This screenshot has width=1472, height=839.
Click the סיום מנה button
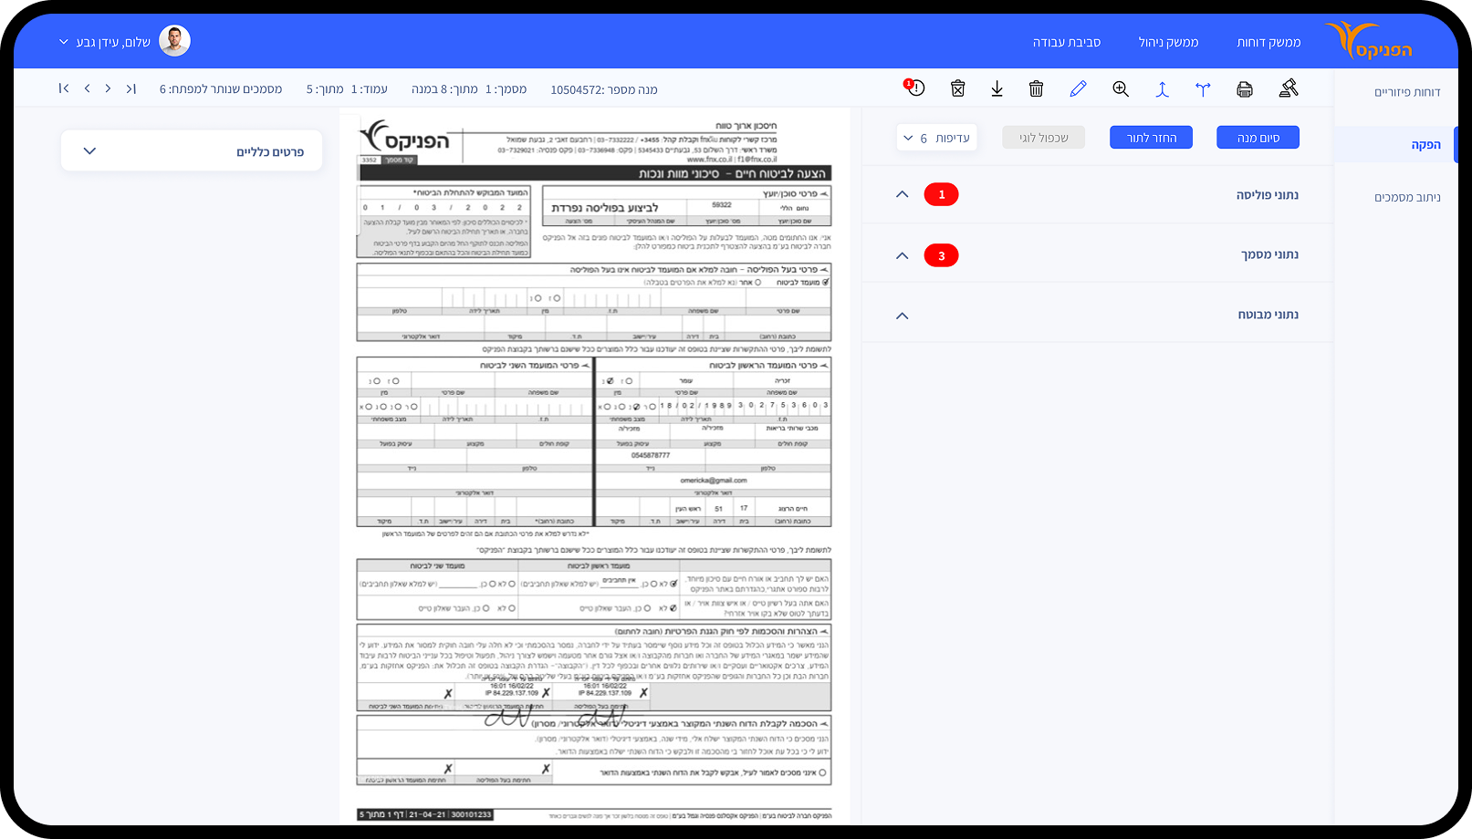(x=1258, y=138)
